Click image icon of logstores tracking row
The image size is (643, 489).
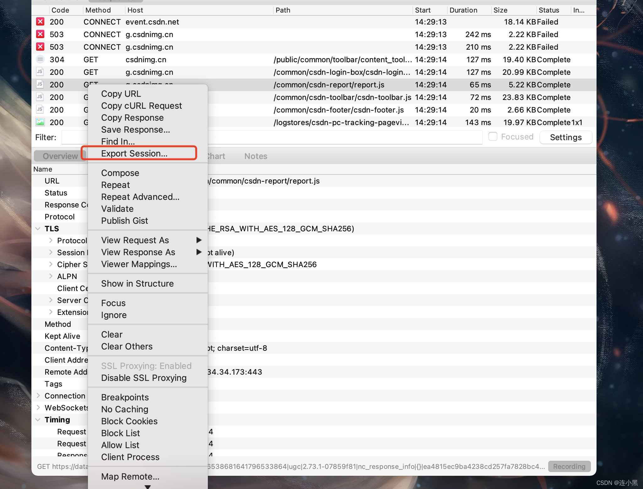(x=40, y=122)
